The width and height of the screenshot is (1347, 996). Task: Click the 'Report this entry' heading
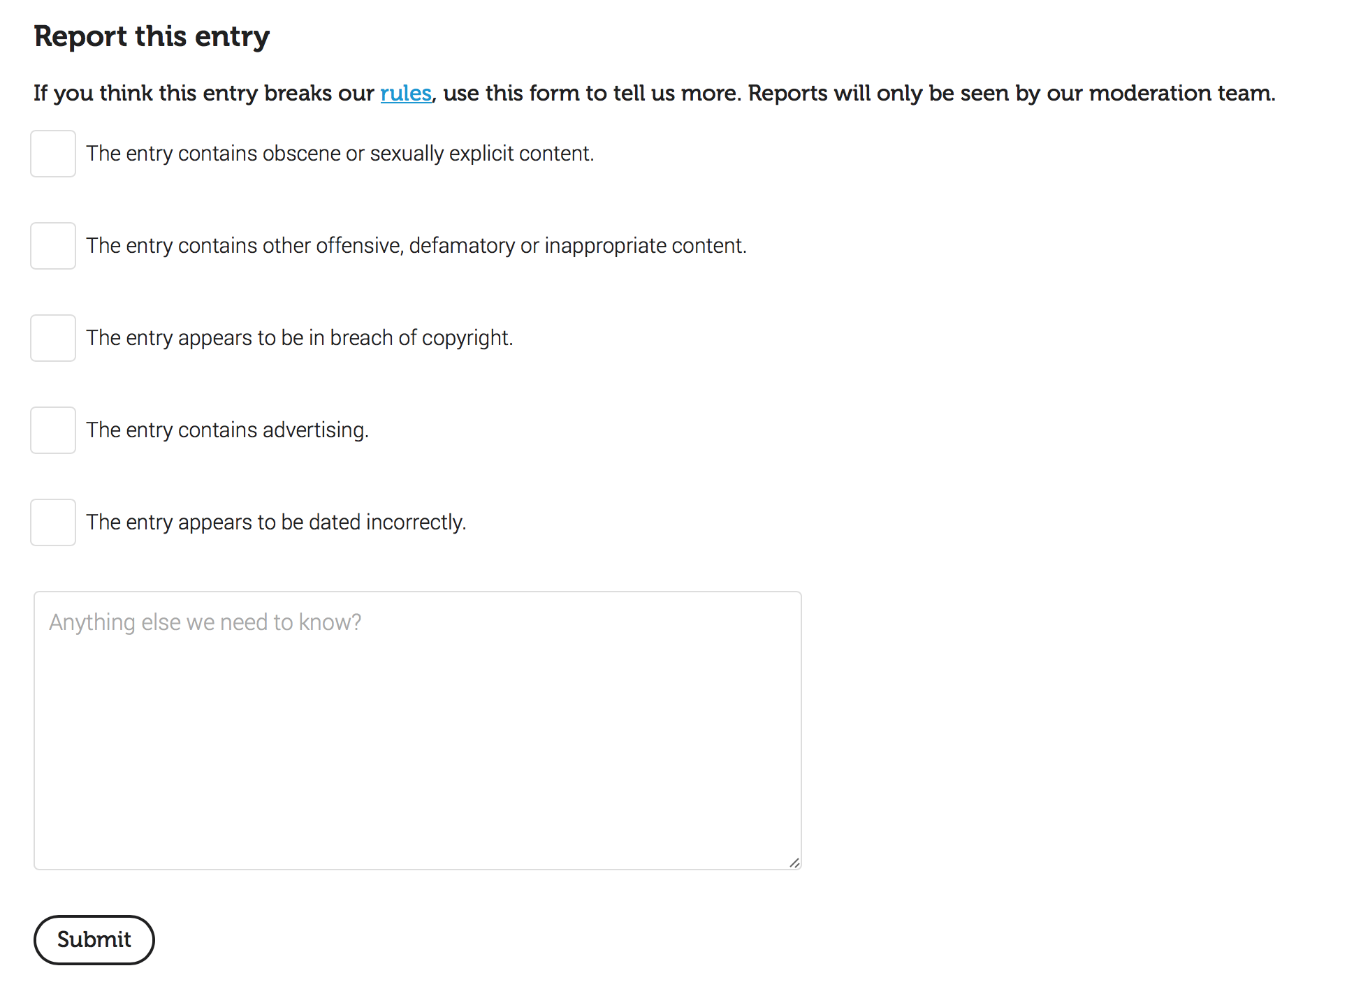point(152,36)
